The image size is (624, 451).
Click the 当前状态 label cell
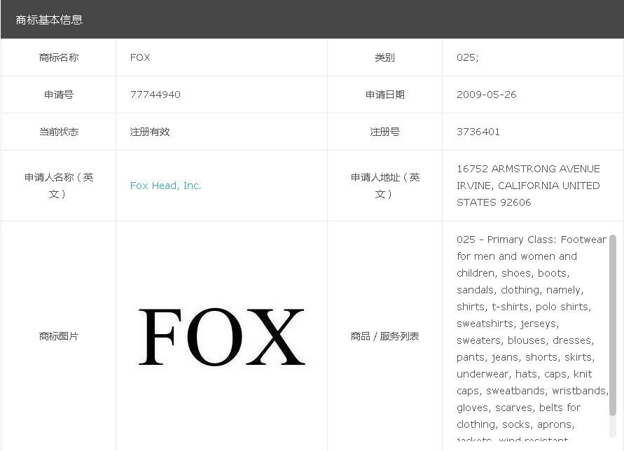coord(59,132)
